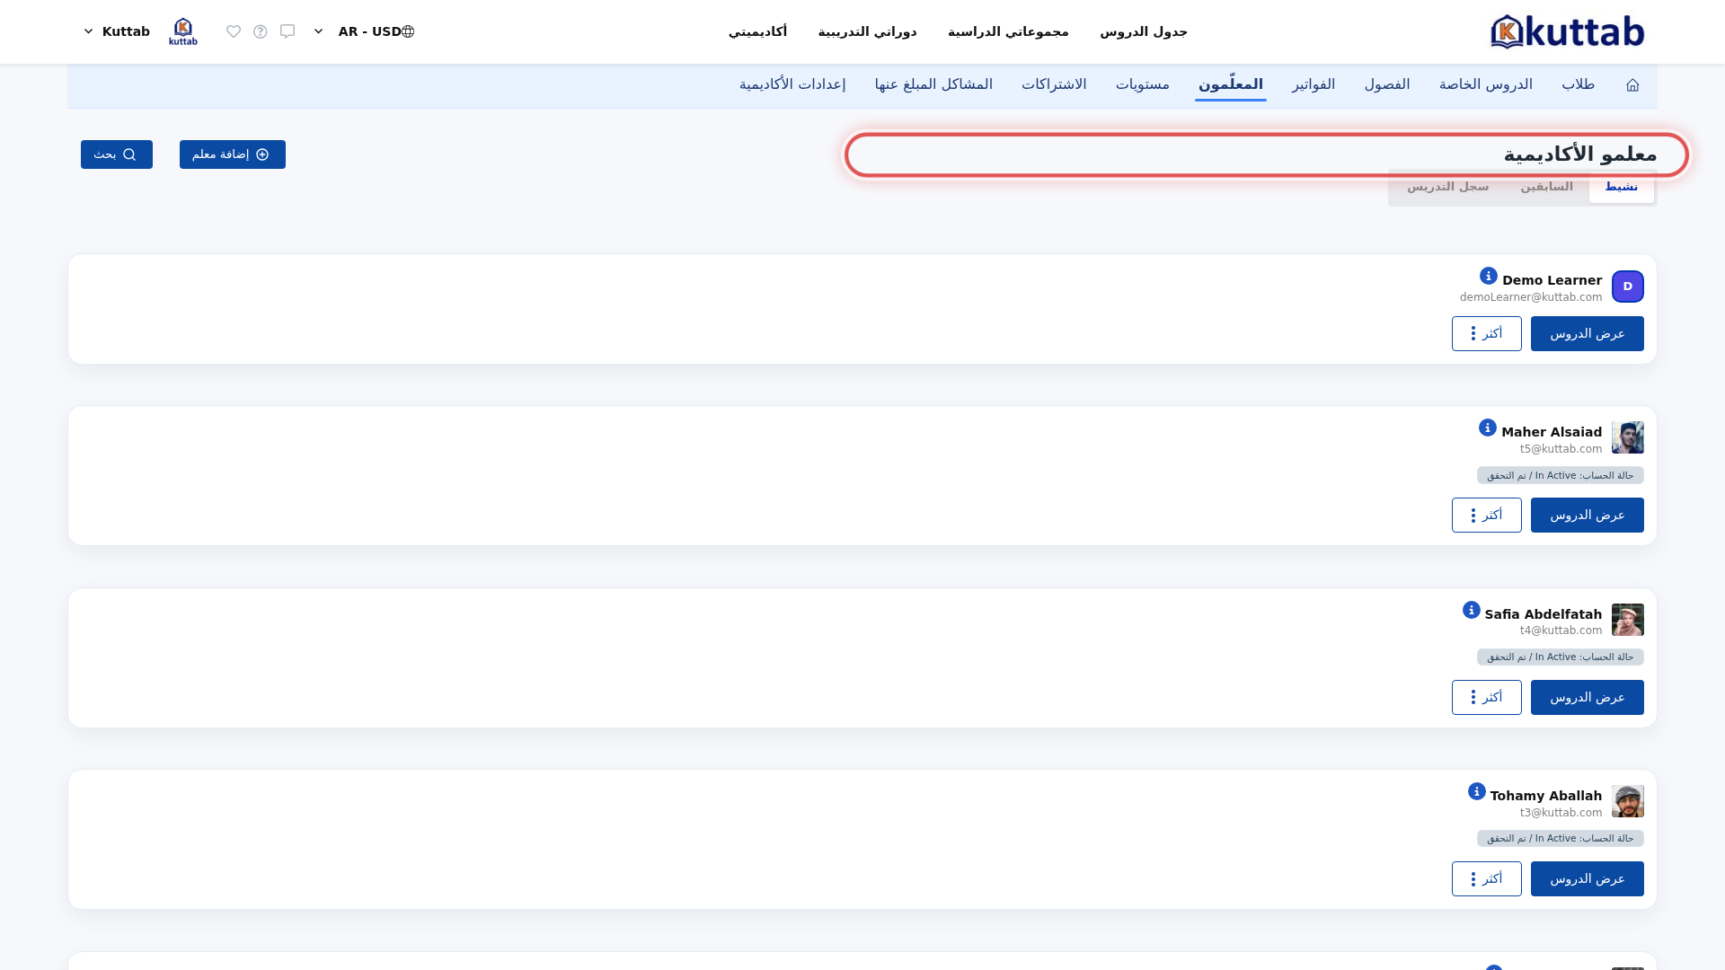The height and width of the screenshot is (970, 1725).
Task: Switch to the السابقين tab
Action: coord(1546,187)
